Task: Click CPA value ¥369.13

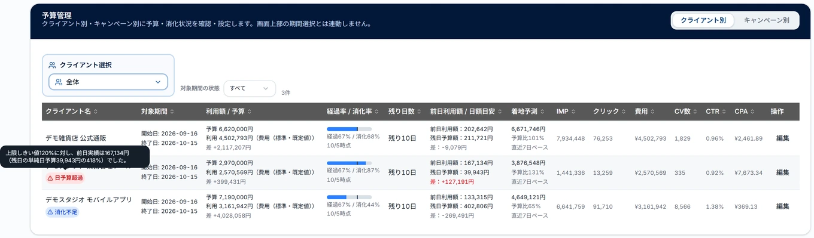Action: point(746,206)
